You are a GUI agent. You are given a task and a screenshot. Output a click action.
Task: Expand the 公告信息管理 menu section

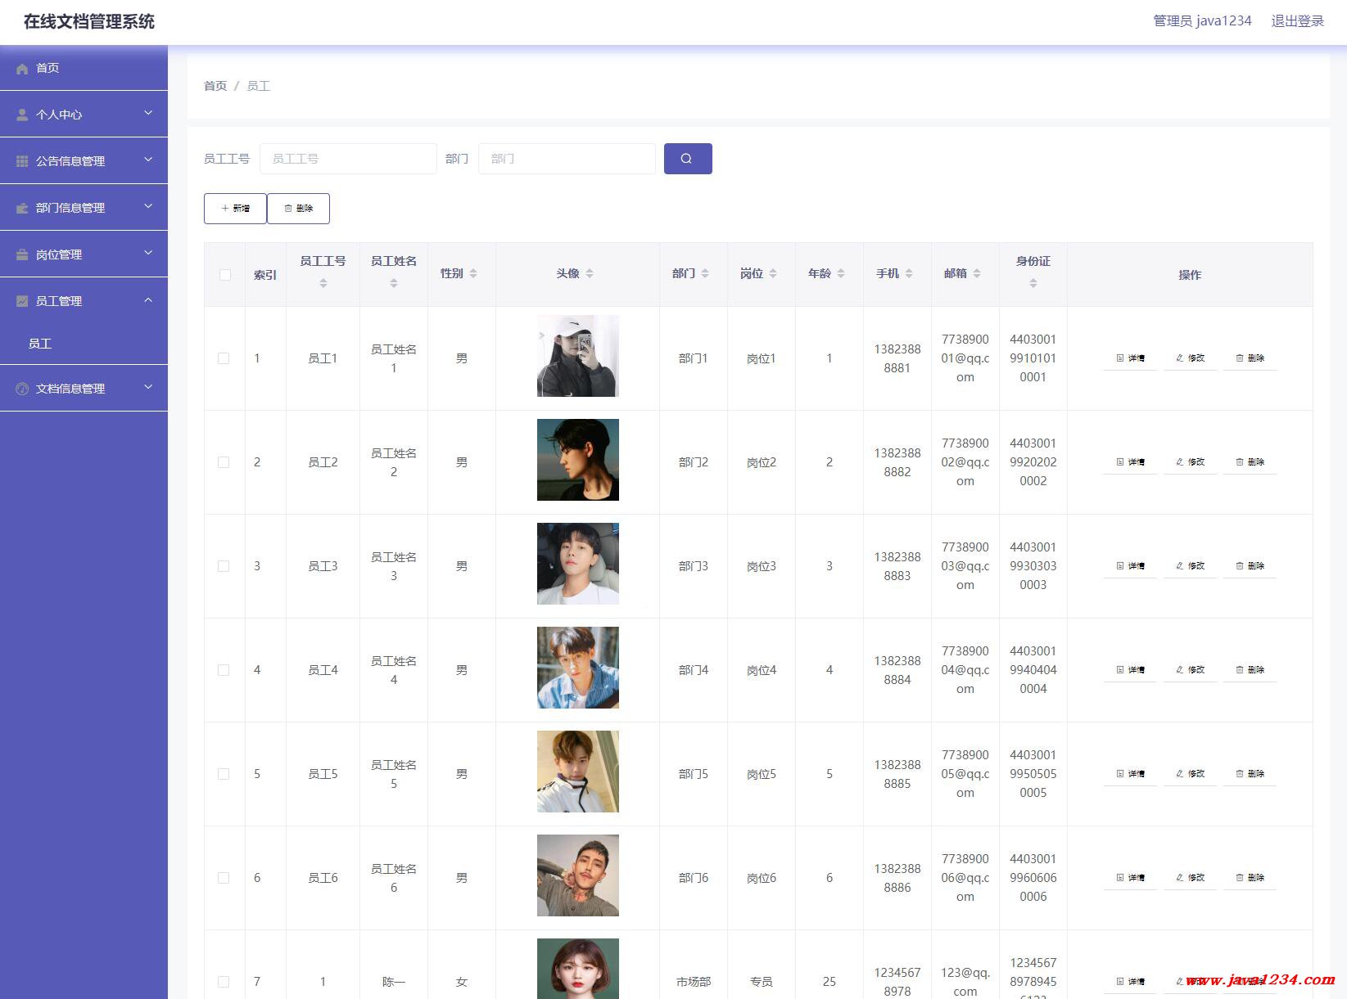click(x=84, y=161)
